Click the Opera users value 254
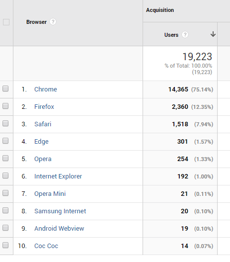 [183, 159]
